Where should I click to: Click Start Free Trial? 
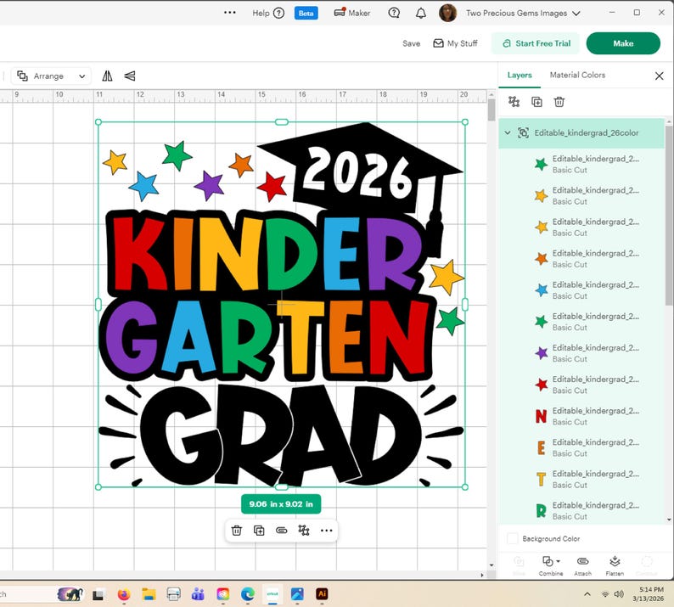tap(536, 43)
